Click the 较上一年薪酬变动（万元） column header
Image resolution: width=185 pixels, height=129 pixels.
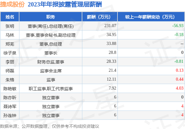151,17
